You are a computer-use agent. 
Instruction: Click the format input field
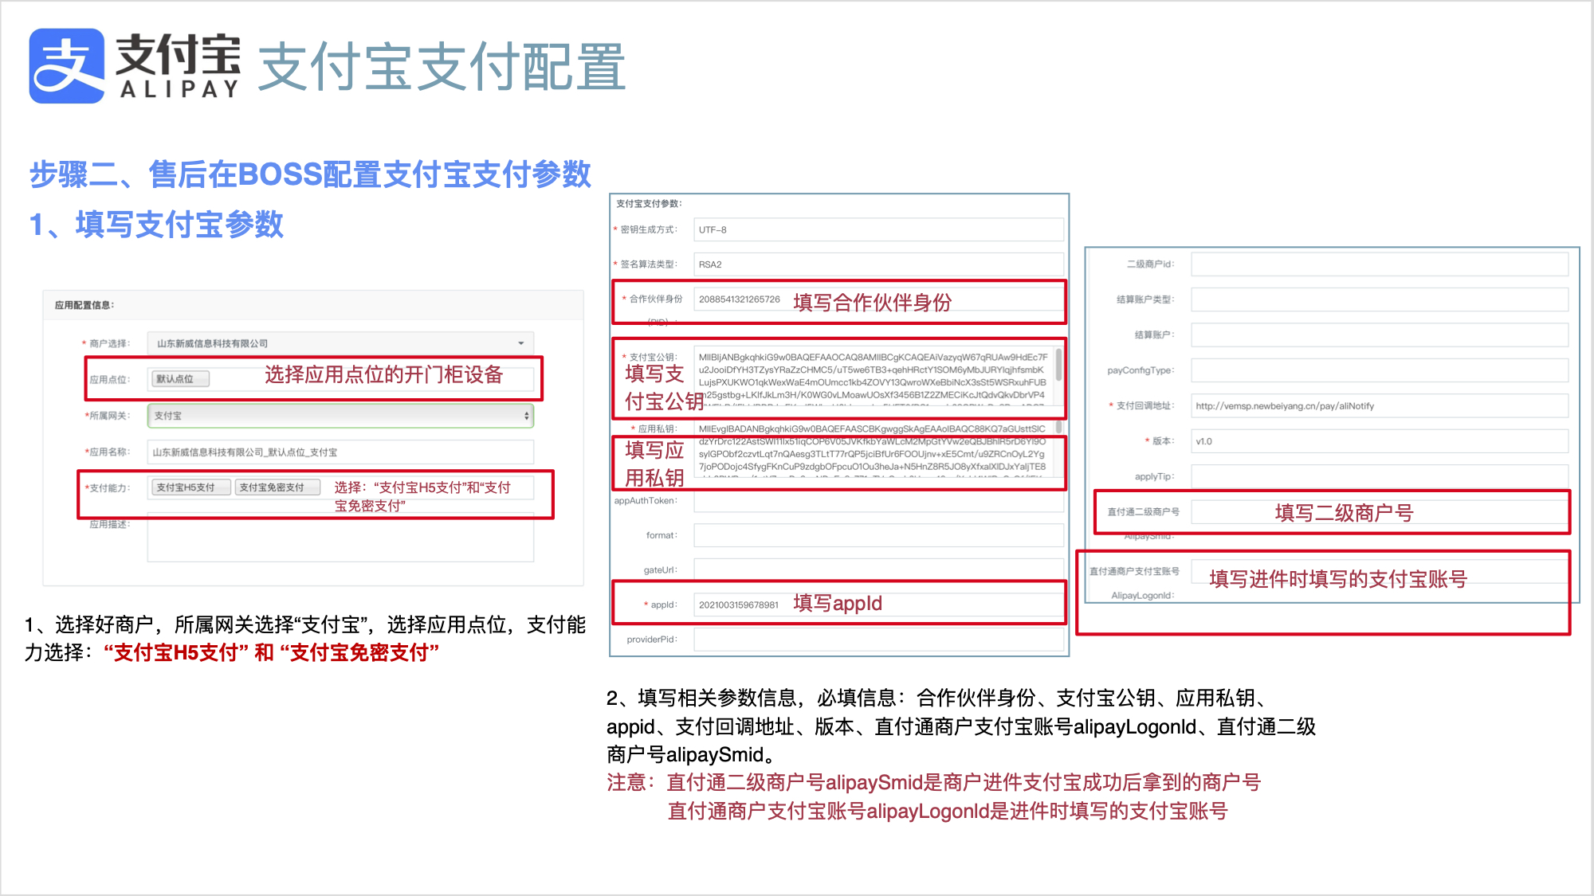[878, 535]
